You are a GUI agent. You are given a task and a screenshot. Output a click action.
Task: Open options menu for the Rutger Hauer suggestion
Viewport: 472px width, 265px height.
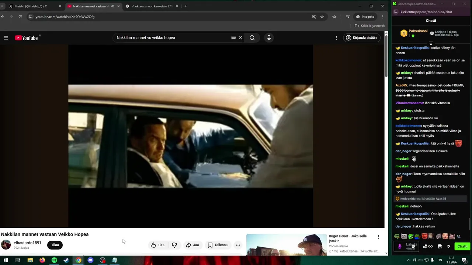point(378,237)
